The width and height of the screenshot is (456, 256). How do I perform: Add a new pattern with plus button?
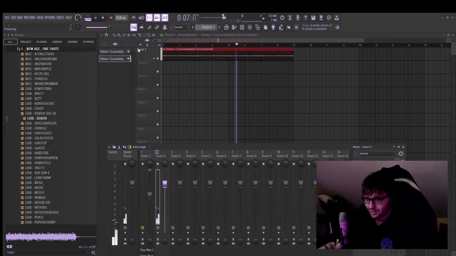219,27
